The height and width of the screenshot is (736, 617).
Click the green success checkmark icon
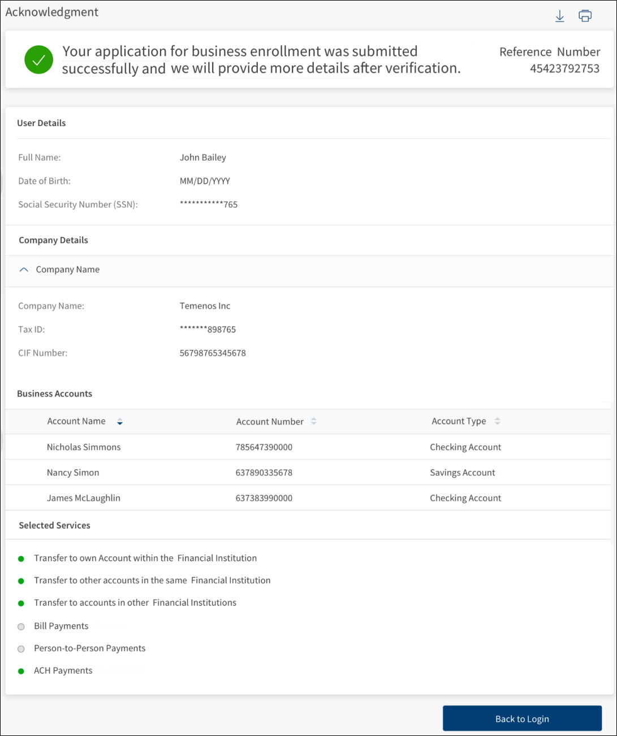click(x=38, y=60)
